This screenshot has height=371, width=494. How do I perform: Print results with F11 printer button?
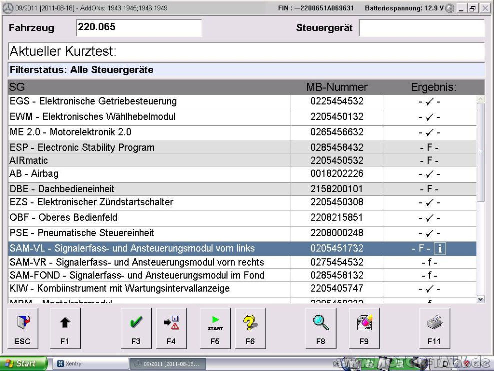pyautogui.click(x=435, y=328)
